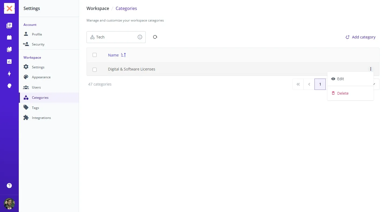Open the user avatar at bottom left
Image resolution: width=387 pixels, height=212 pixels.
9,204
